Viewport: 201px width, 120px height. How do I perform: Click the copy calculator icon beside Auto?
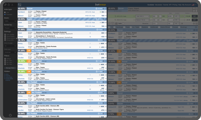(113, 23)
